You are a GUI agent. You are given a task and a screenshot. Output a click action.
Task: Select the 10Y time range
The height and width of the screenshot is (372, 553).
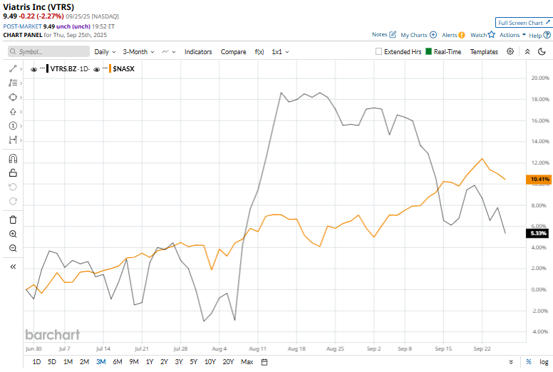coord(210,362)
